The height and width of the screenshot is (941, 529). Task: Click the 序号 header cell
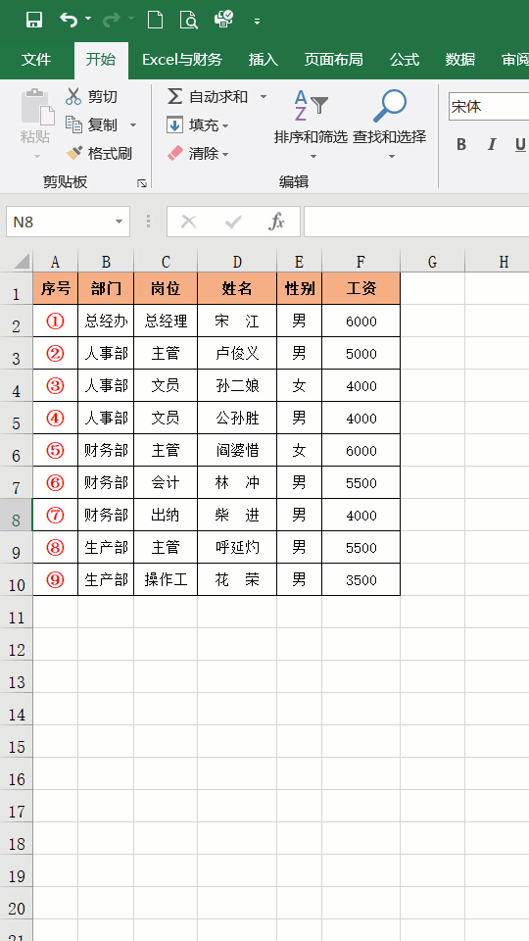click(x=55, y=288)
